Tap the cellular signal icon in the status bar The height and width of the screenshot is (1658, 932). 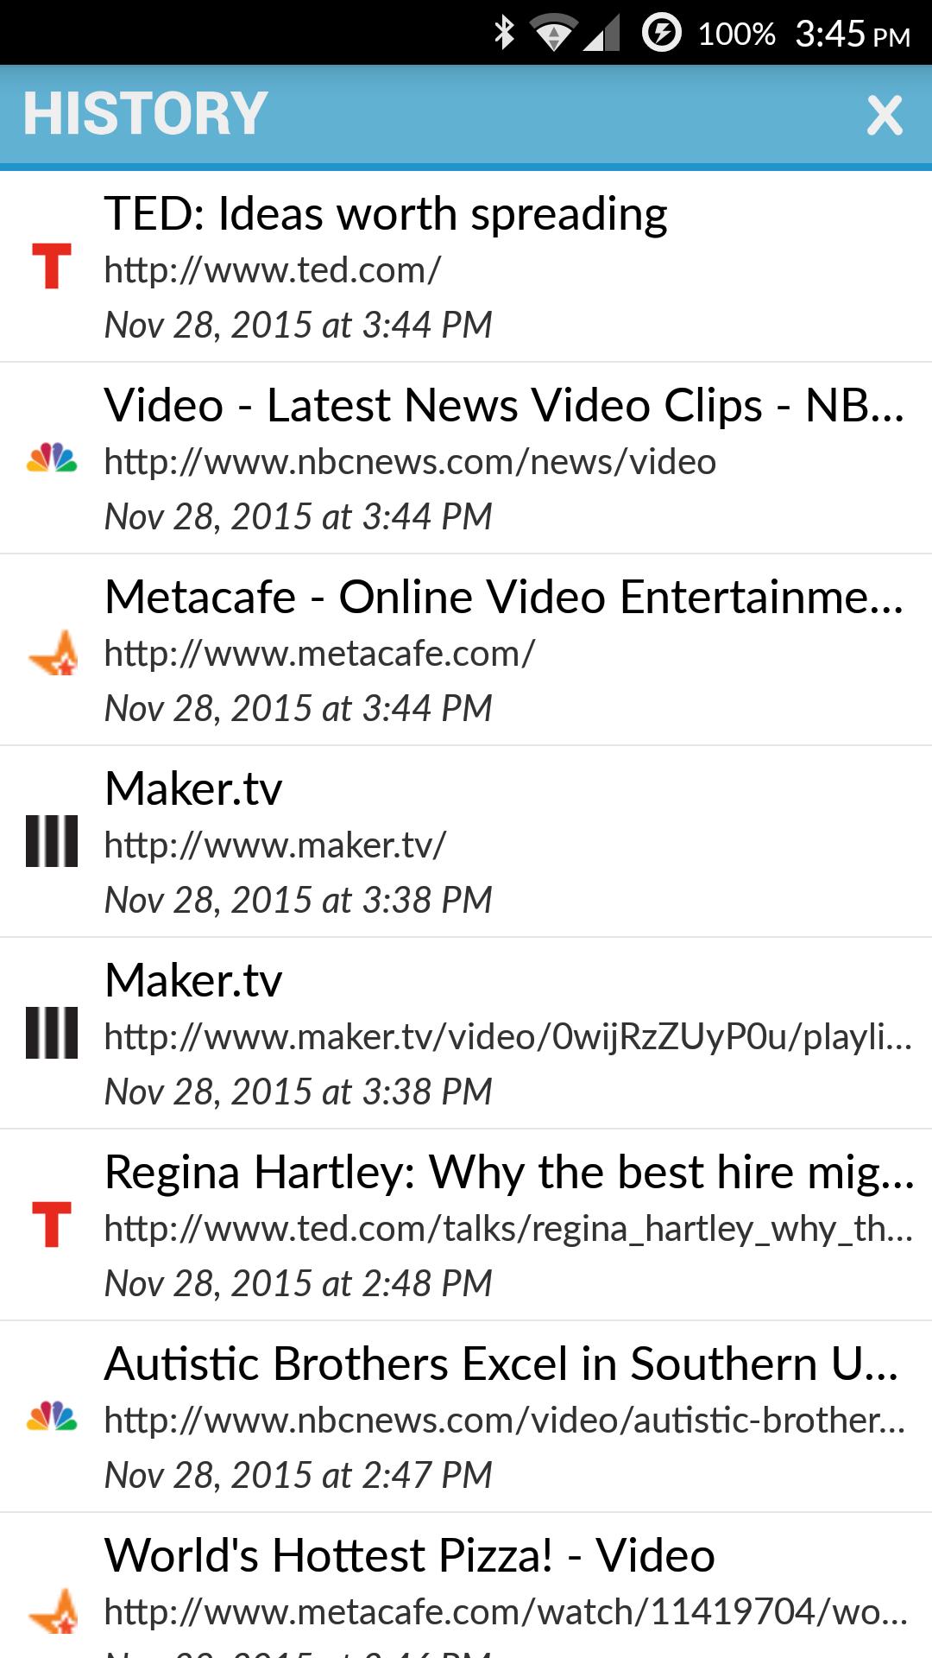point(601,35)
